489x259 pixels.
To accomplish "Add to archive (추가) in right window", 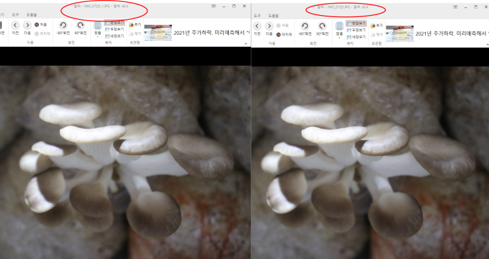I will (x=377, y=25).
